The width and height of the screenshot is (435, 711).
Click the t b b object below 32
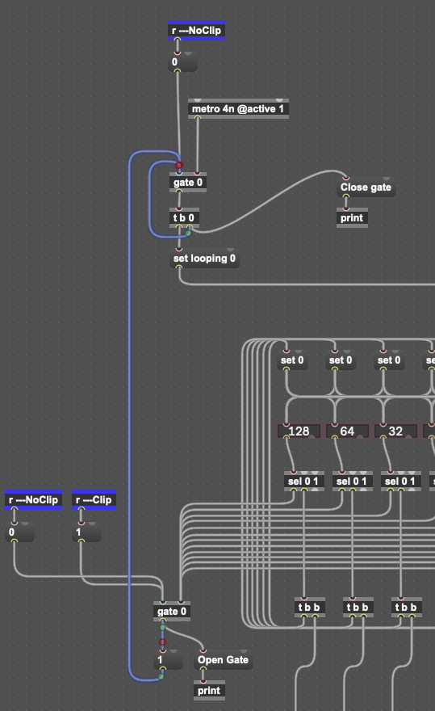click(x=407, y=607)
